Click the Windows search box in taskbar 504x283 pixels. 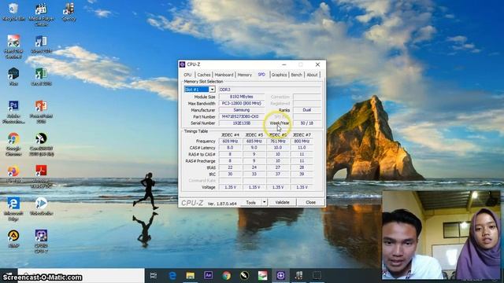tap(81, 275)
